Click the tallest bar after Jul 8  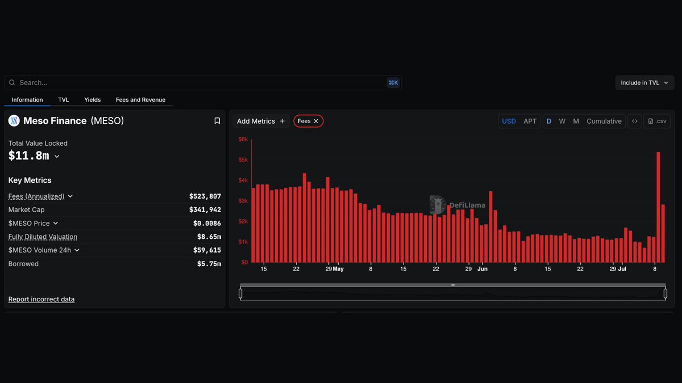tap(658, 207)
